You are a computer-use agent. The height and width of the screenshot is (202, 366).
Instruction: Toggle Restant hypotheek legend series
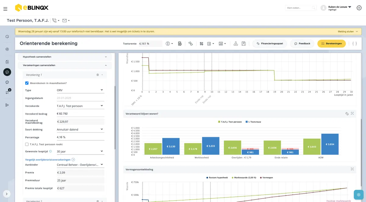pyautogui.click(x=218, y=177)
